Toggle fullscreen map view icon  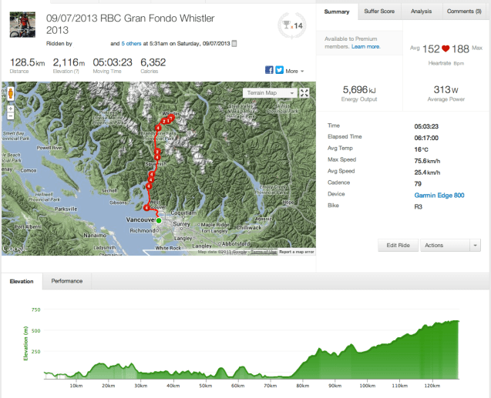[304, 93]
